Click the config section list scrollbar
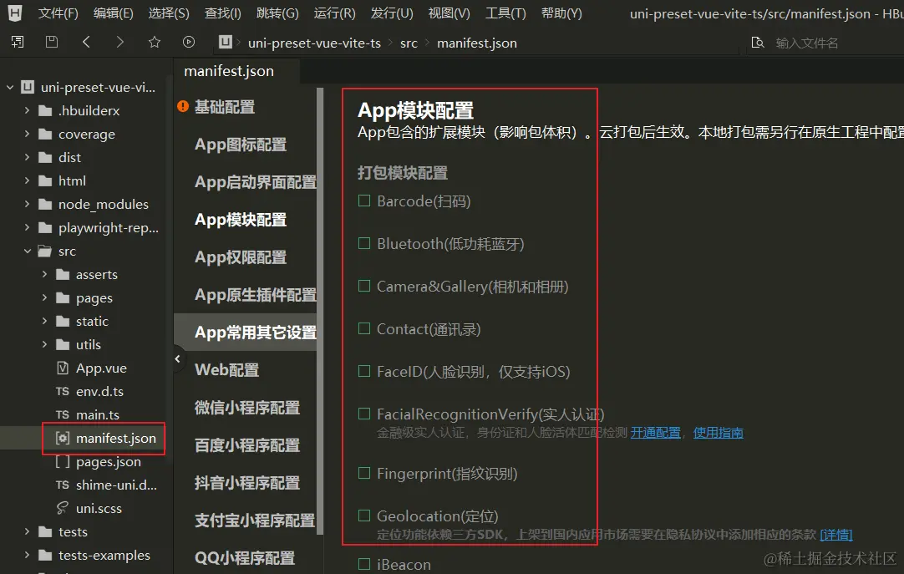The width and height of the screenshot is (904, 574). (320, 311)
